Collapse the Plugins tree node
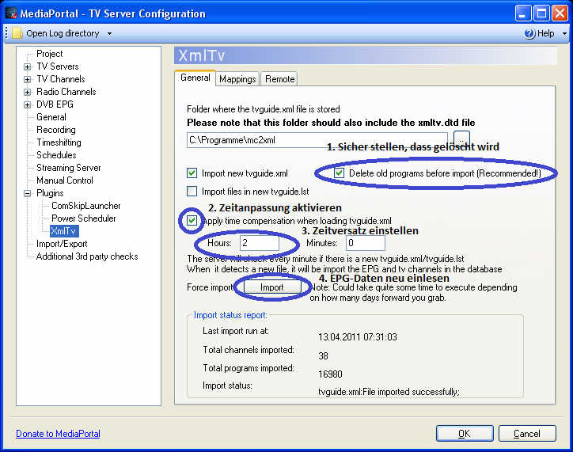Image resolution: width=573 pixels, height=452 pixels. pos(27,193)
